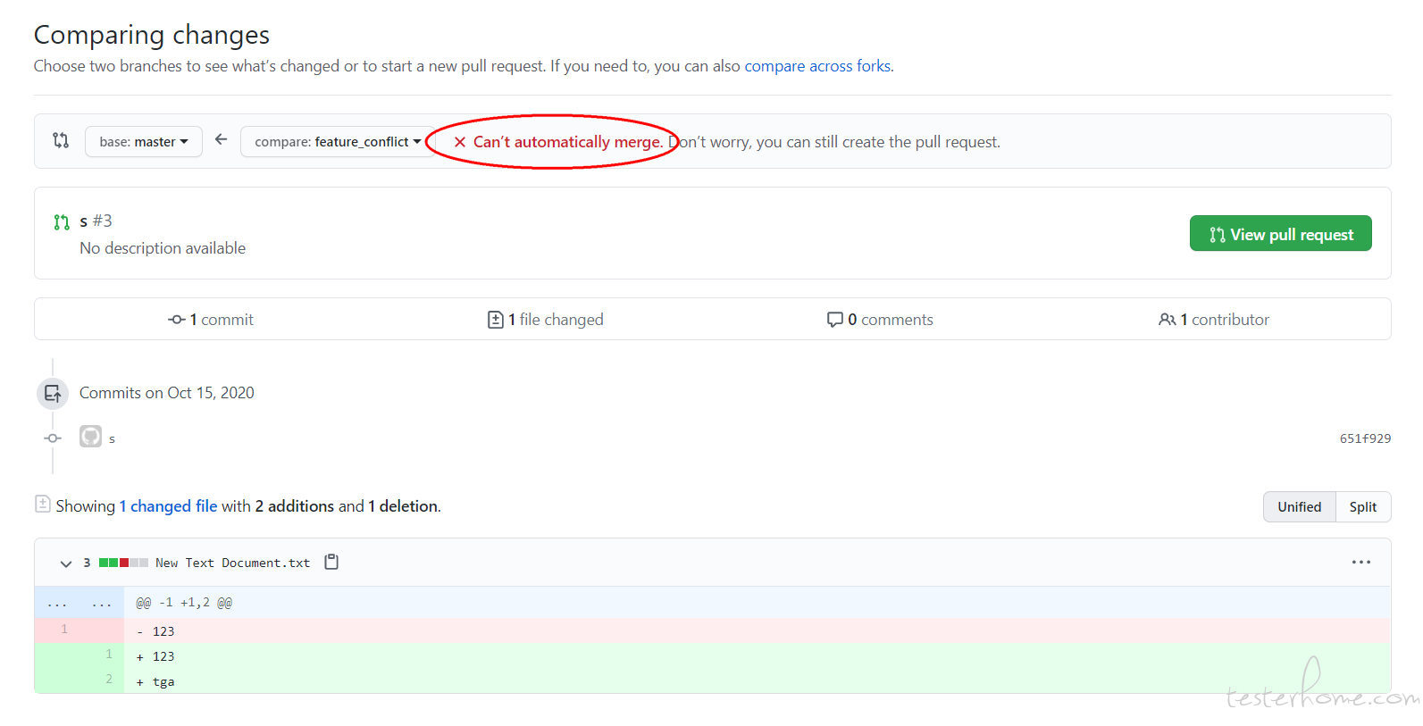The height and width of the screenshot is (726, 1423).
Task: Click the timeline commit node before the avatar
Action: (x=53, y=438)
